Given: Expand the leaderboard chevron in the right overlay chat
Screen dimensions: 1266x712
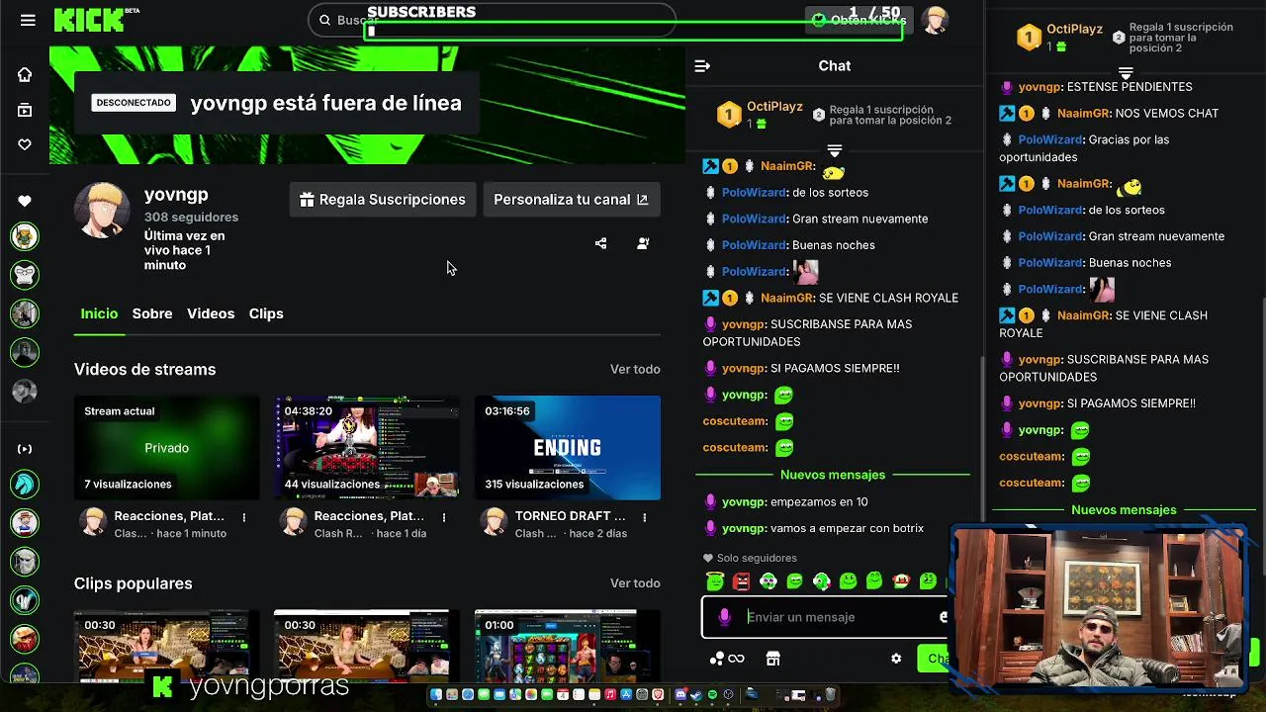Looking at the screenshot, I should (1125, 73).
